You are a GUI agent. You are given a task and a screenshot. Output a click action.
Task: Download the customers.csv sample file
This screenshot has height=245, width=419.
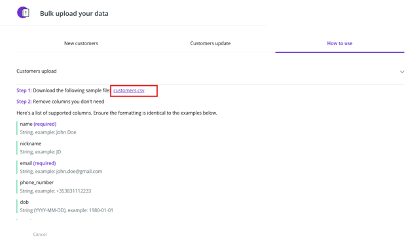click(x=129, y=90)
